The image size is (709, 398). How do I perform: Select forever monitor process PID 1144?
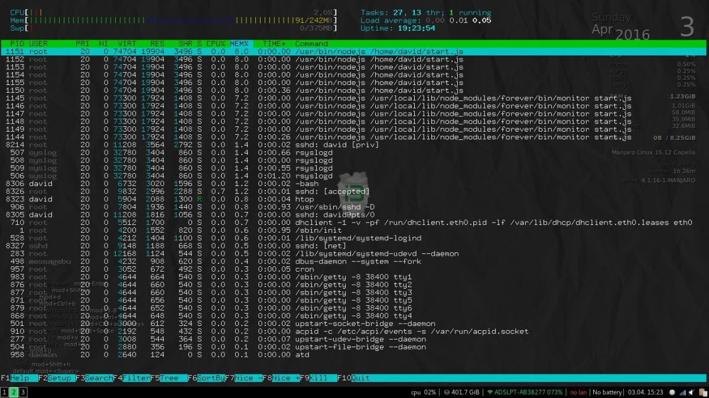[354, 137]
